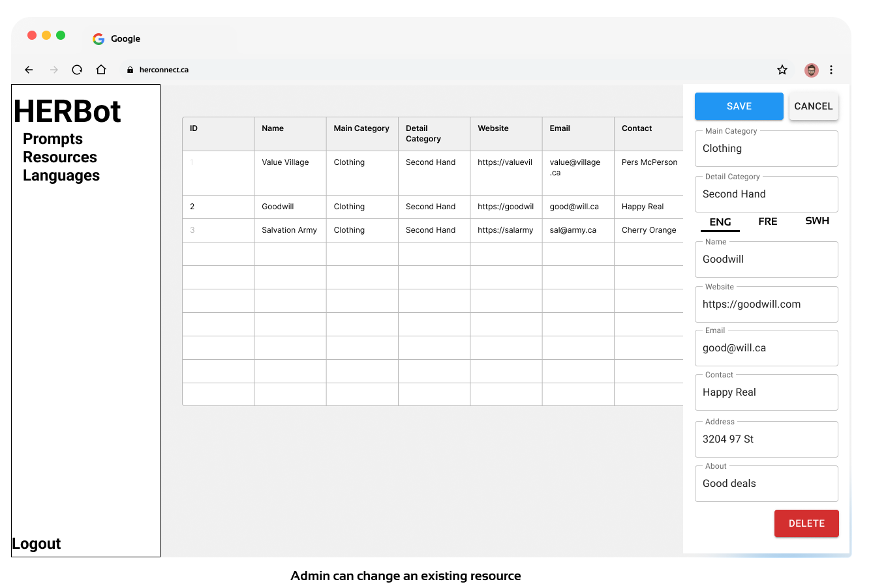Switch to the SWH language tab
The width and height of the screenshot is (871, 586).
click(x=817, y=221)
